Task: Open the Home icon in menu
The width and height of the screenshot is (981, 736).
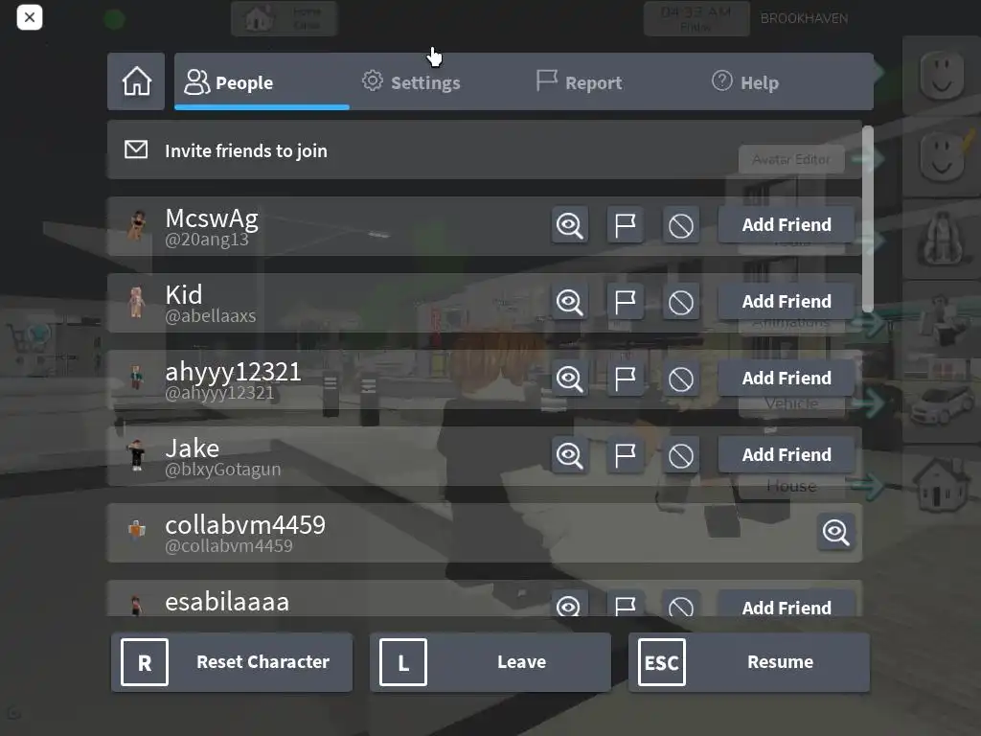Action: click(x=136, y=81)
